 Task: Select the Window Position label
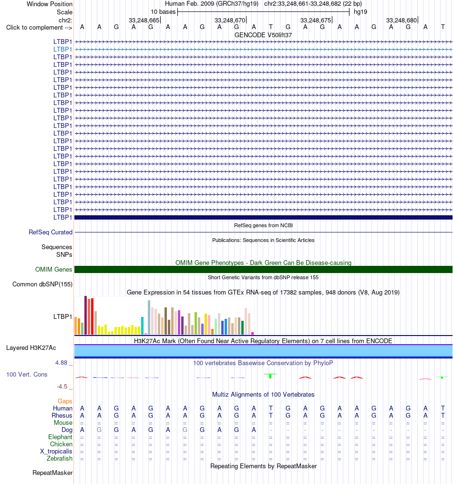pos(50,4)
